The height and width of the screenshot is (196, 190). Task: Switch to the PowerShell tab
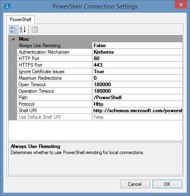[x=20, y=20]
